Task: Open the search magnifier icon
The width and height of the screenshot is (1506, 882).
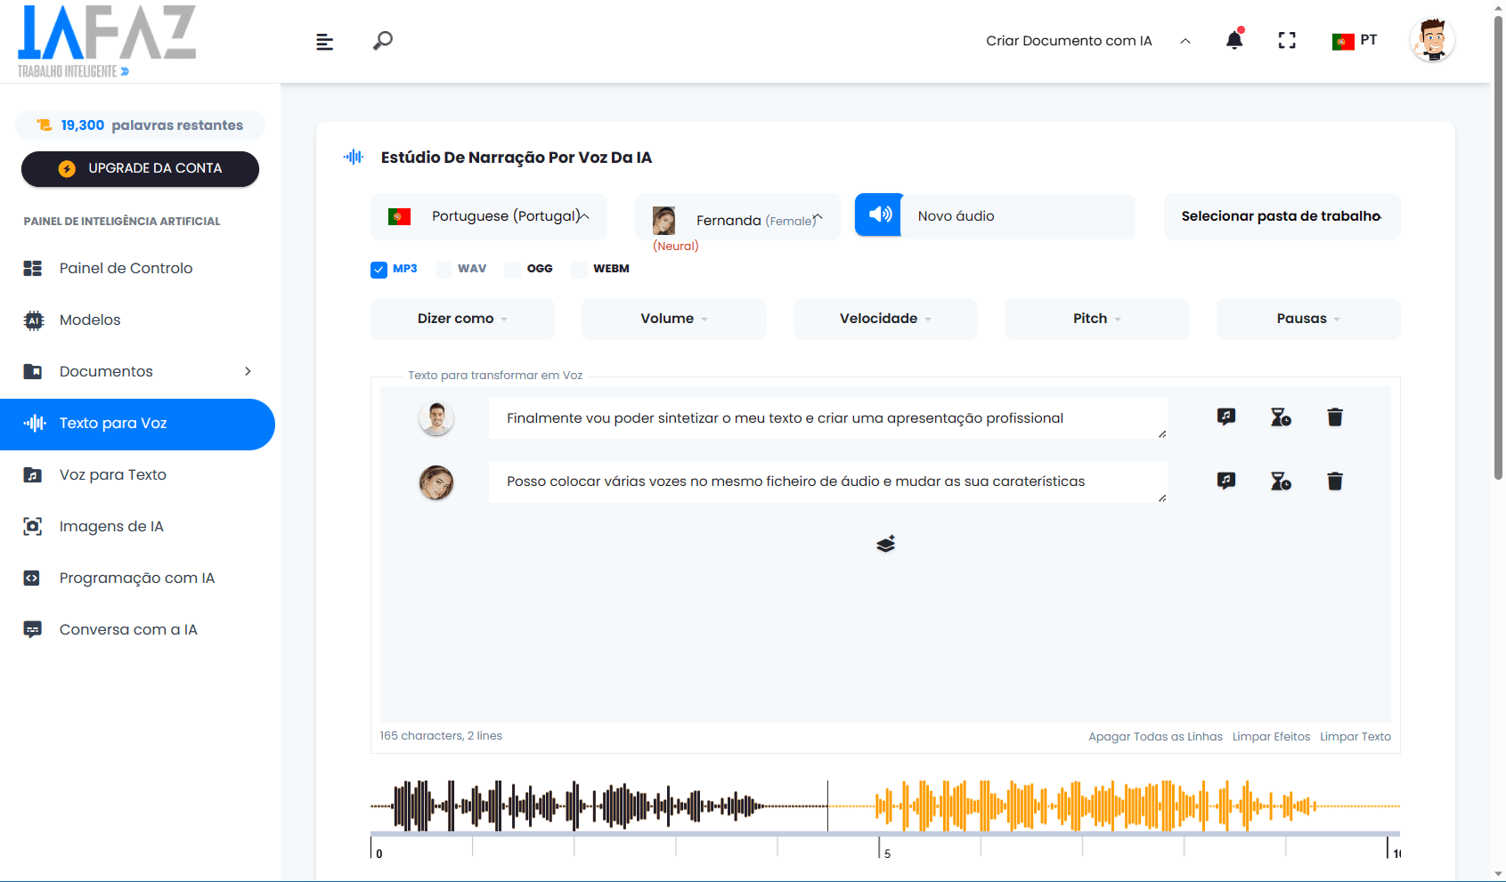Action: 383,41
